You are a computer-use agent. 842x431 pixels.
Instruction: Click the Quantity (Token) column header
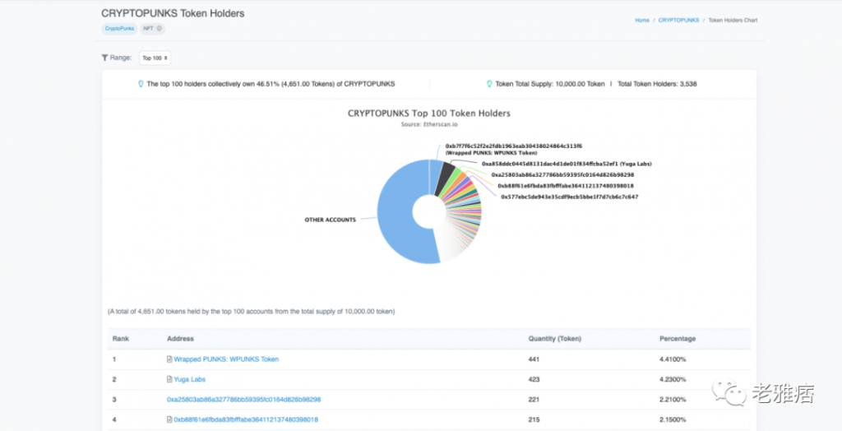[555, 339]
